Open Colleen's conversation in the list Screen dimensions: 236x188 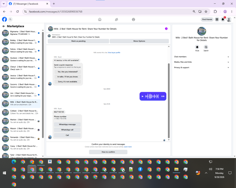pos(21,112)
